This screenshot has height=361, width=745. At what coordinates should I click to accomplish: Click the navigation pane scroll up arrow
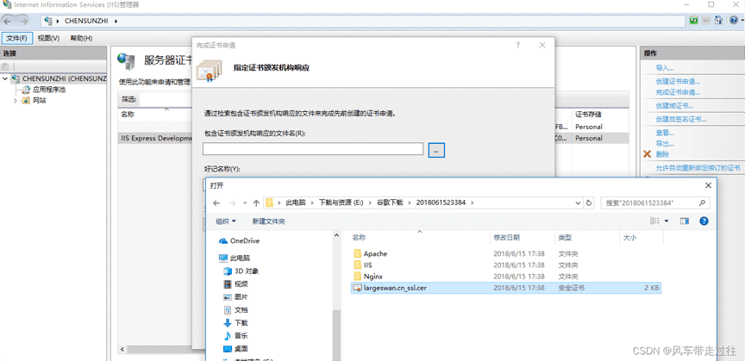pos(337,235)
